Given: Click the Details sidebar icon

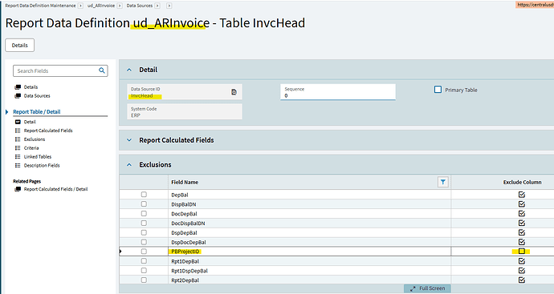Looking at the screenshot, I should 18,87.
